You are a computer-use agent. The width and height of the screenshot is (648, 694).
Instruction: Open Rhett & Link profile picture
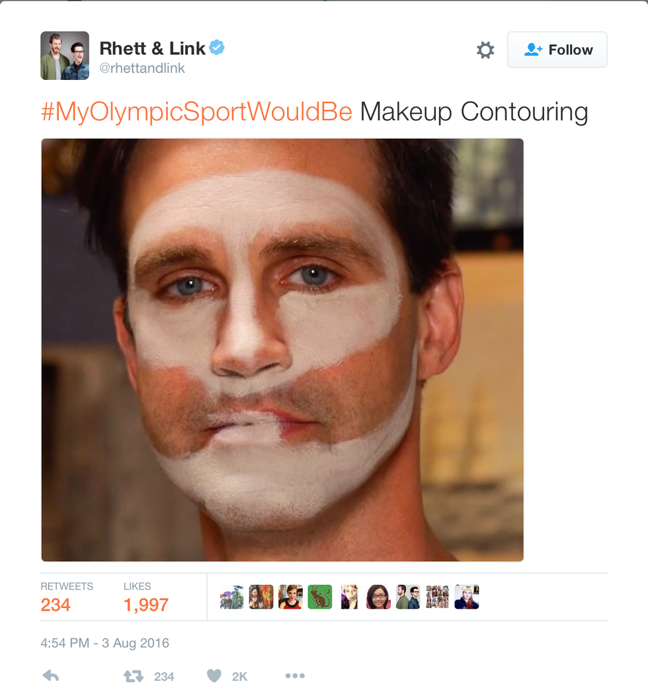click(65, 56)
